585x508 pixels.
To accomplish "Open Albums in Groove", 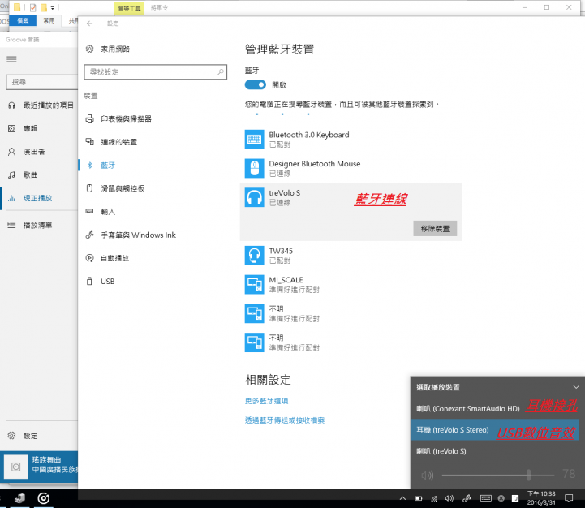I will (31, 128).
